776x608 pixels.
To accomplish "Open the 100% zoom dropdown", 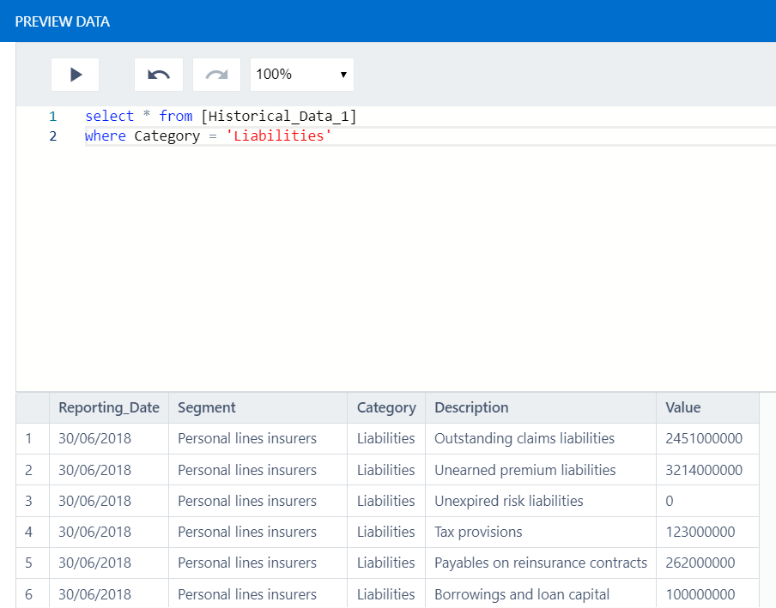I will pos(301,75).
